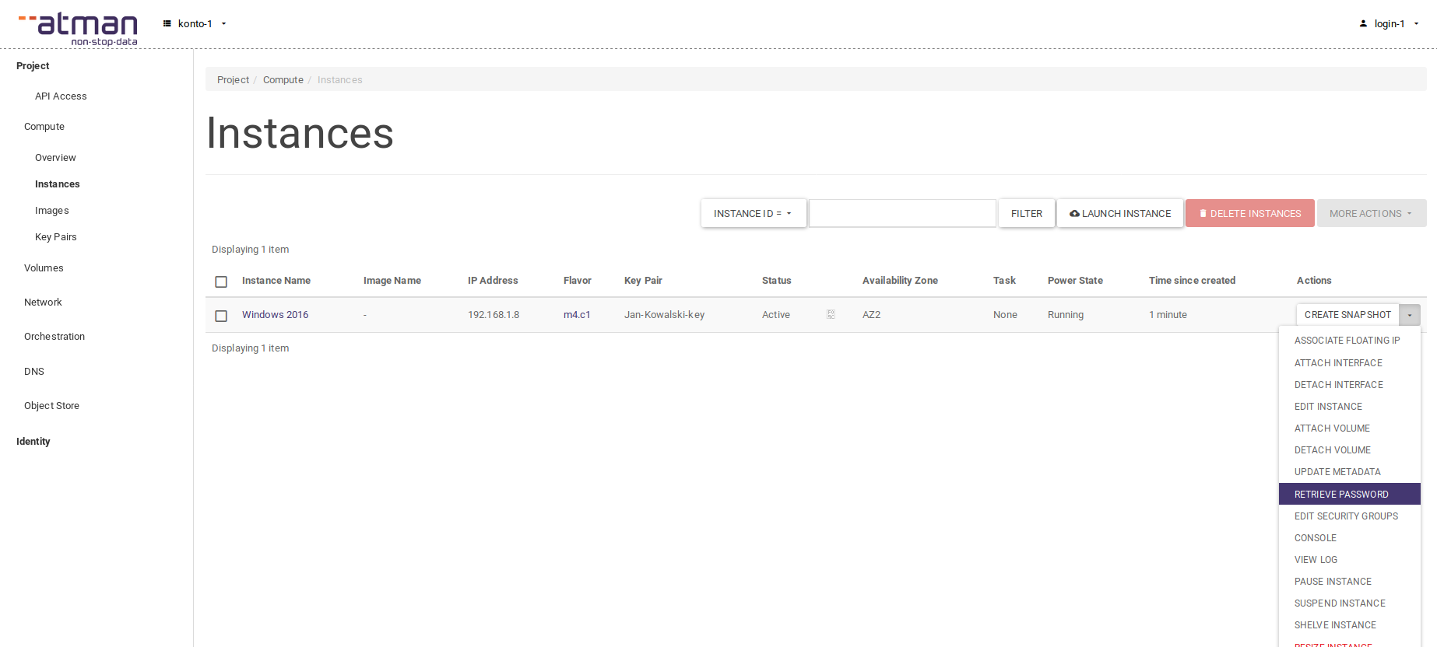
Task: Open the m4.c1 flavor link
Action: [577, 315]
